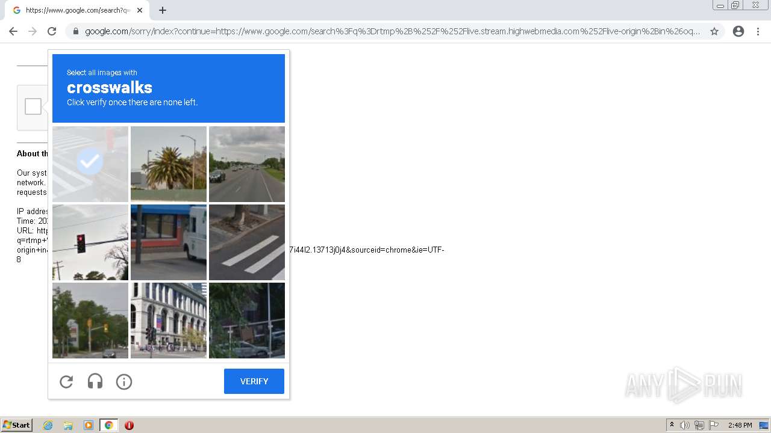Select the fence with parked car tile
771x433 pixels.
[247, 321]
